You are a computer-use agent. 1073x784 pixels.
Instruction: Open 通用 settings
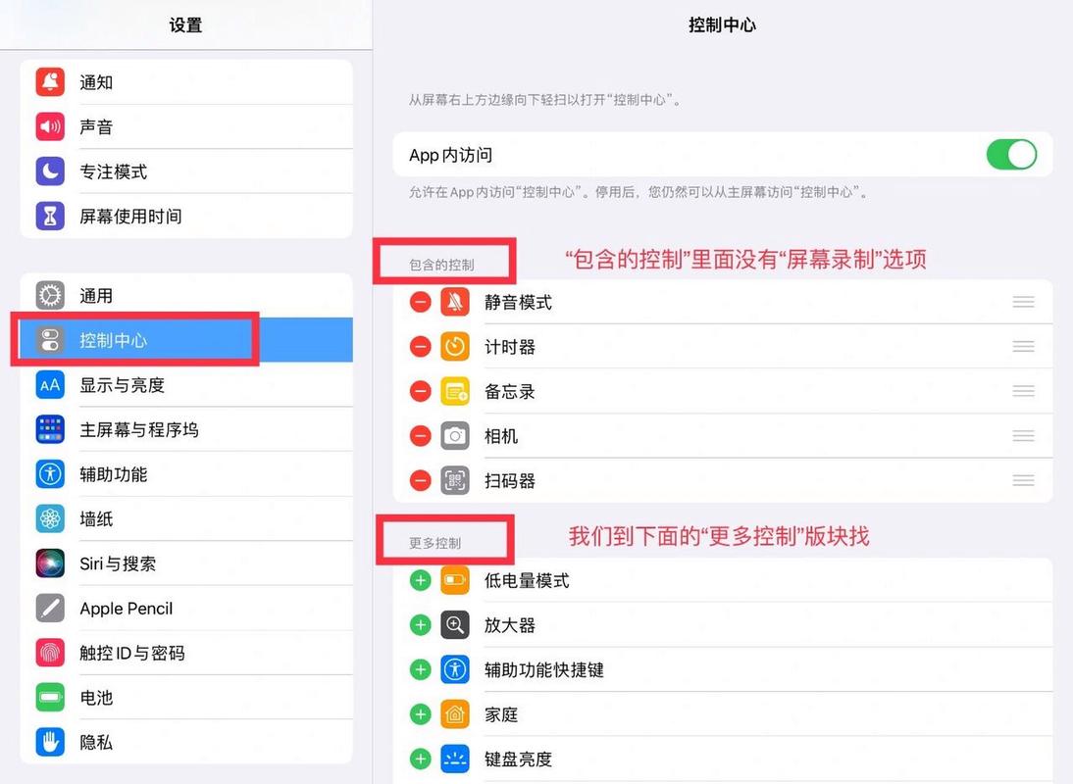coord(186,295)
